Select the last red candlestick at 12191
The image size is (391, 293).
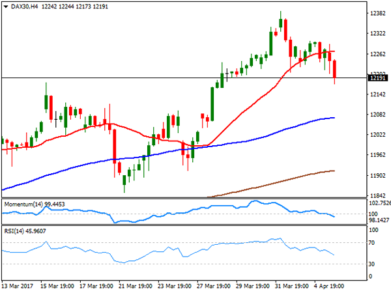pos(334,69)
